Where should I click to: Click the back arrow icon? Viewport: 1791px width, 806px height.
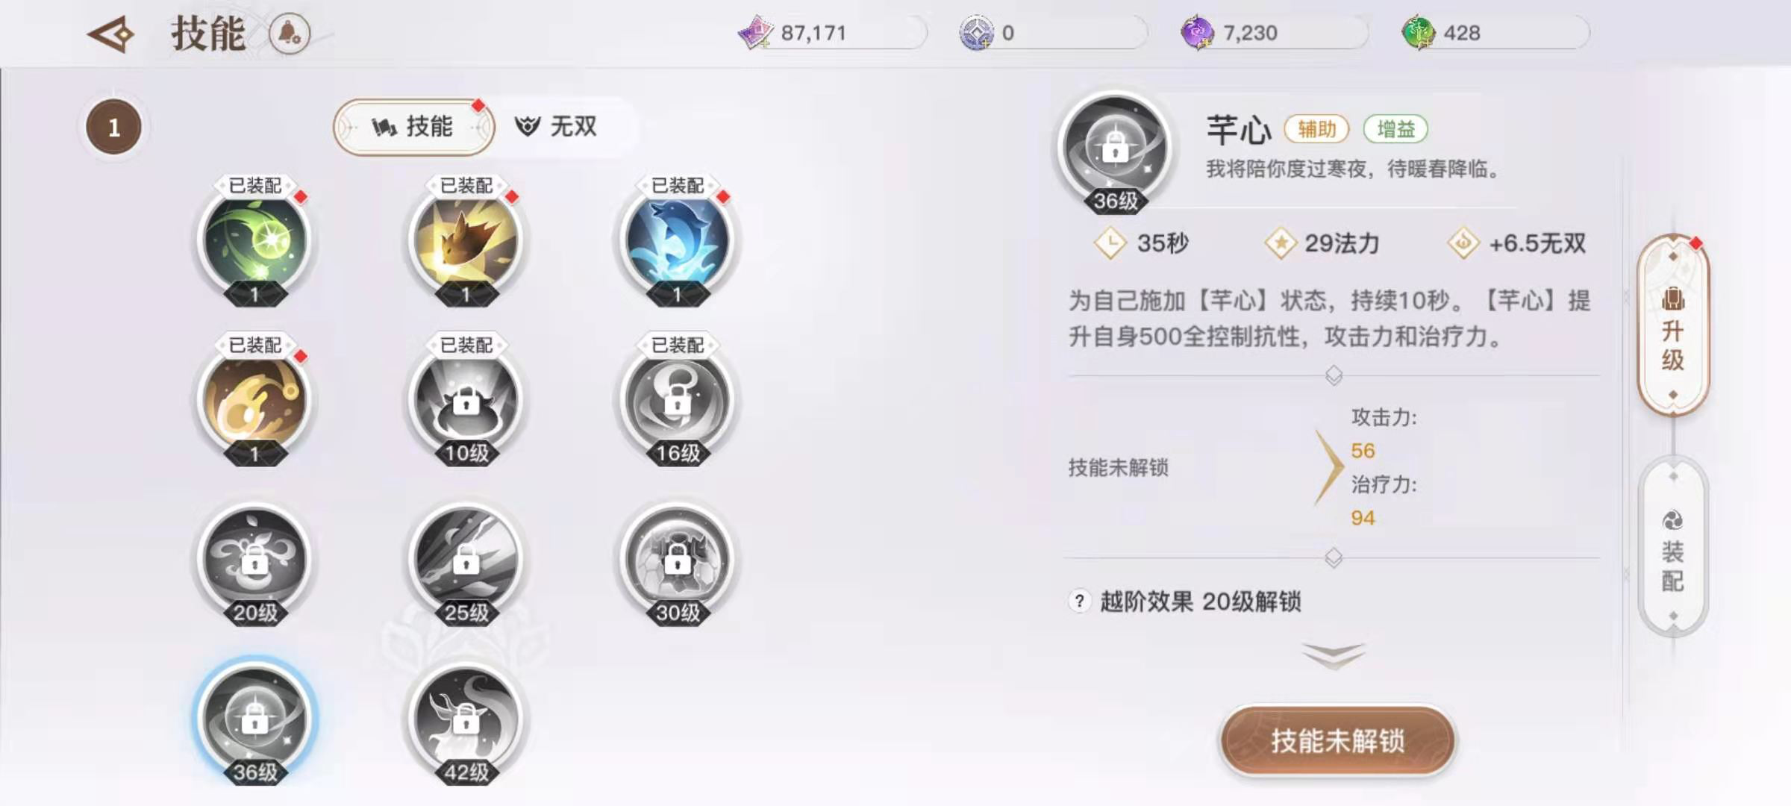(111, 34)
